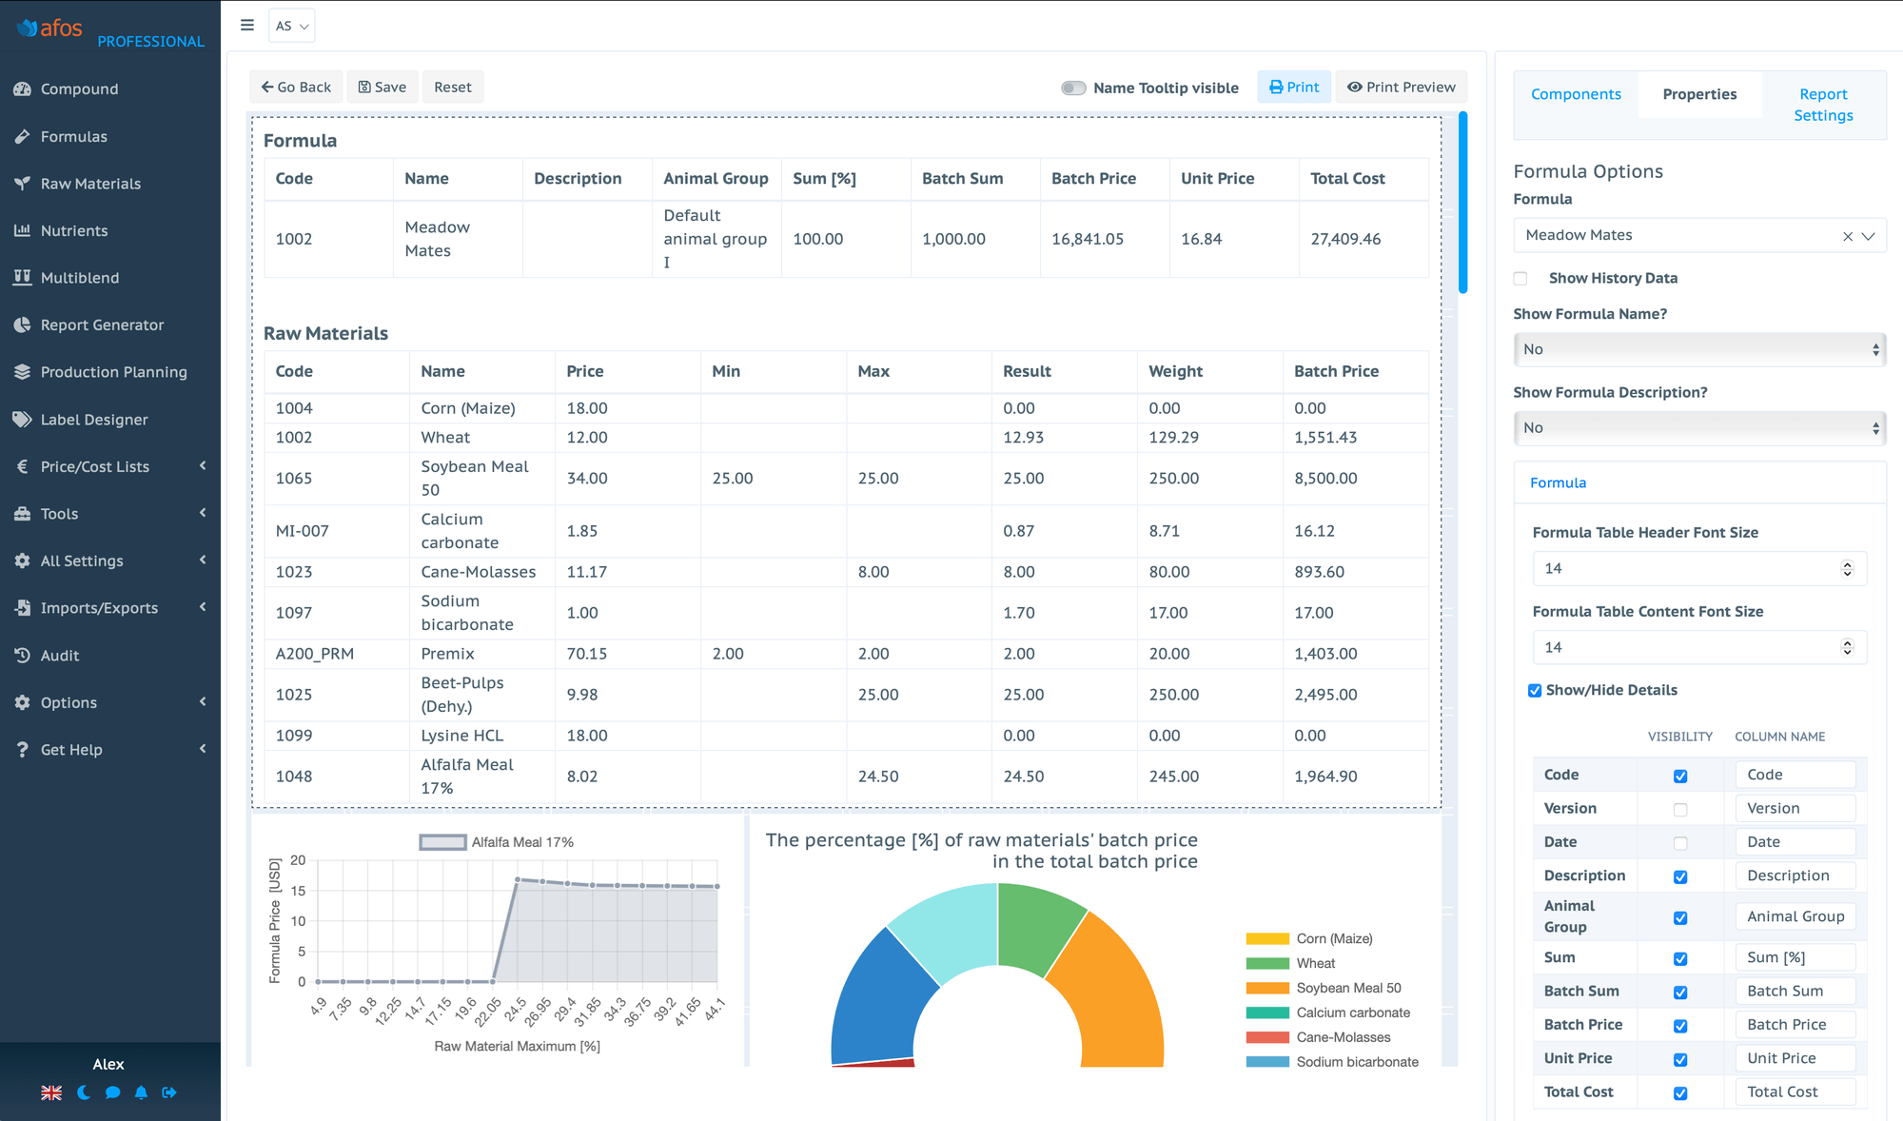The width and height of the screenshot is (1903, 1121).
Task: Open the chat bubble icon
Action: click(x=112, y=1092)
